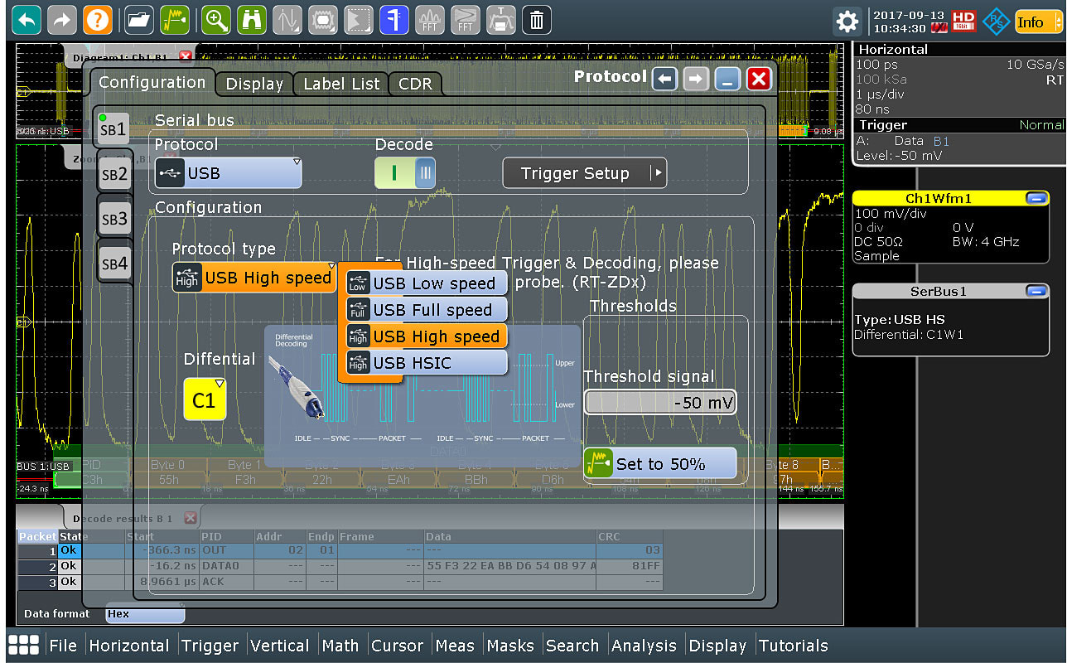The image size is (1067, 663).
Task: Click the Set to 50% button
Action: [x=659, y=463]
